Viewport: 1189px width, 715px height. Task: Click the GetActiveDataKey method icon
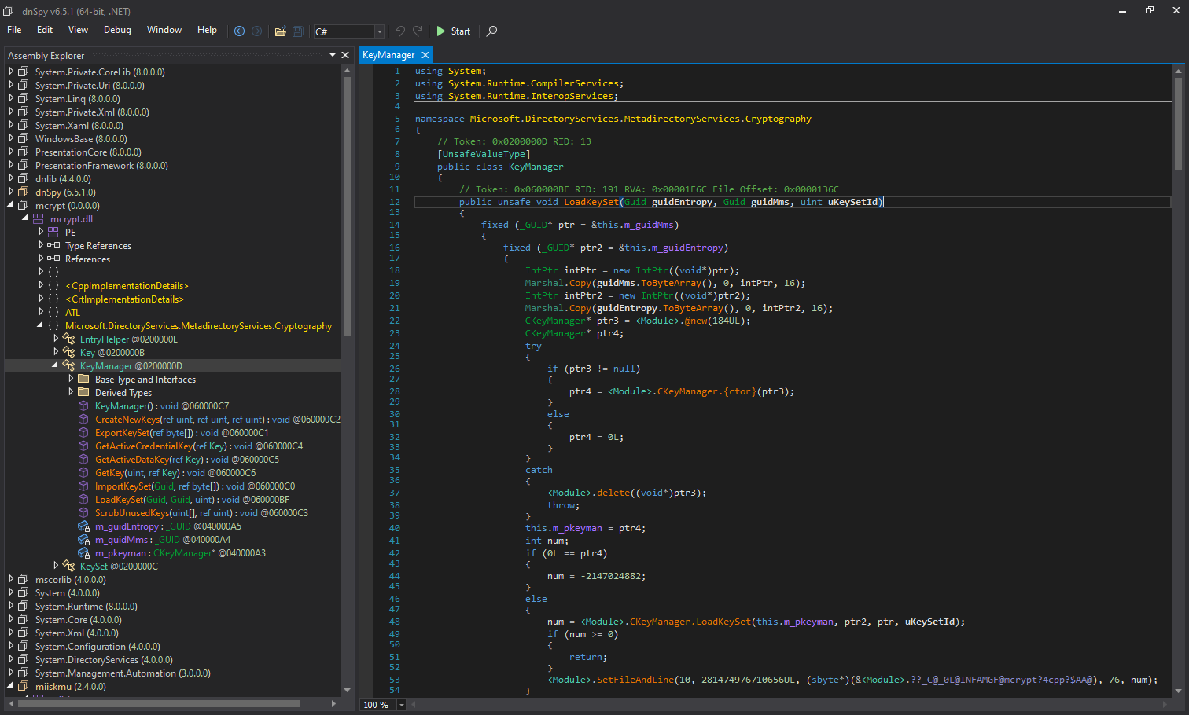pos(83,459)
